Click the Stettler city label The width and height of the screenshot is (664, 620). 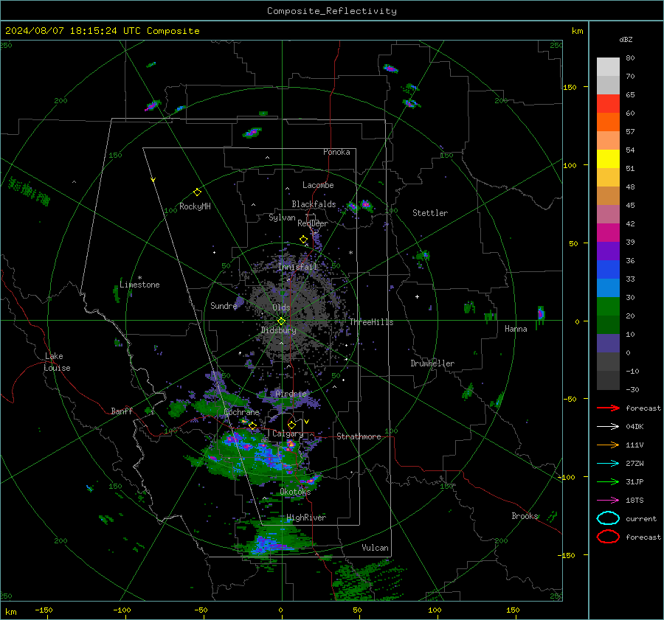(x=430, y=213)
